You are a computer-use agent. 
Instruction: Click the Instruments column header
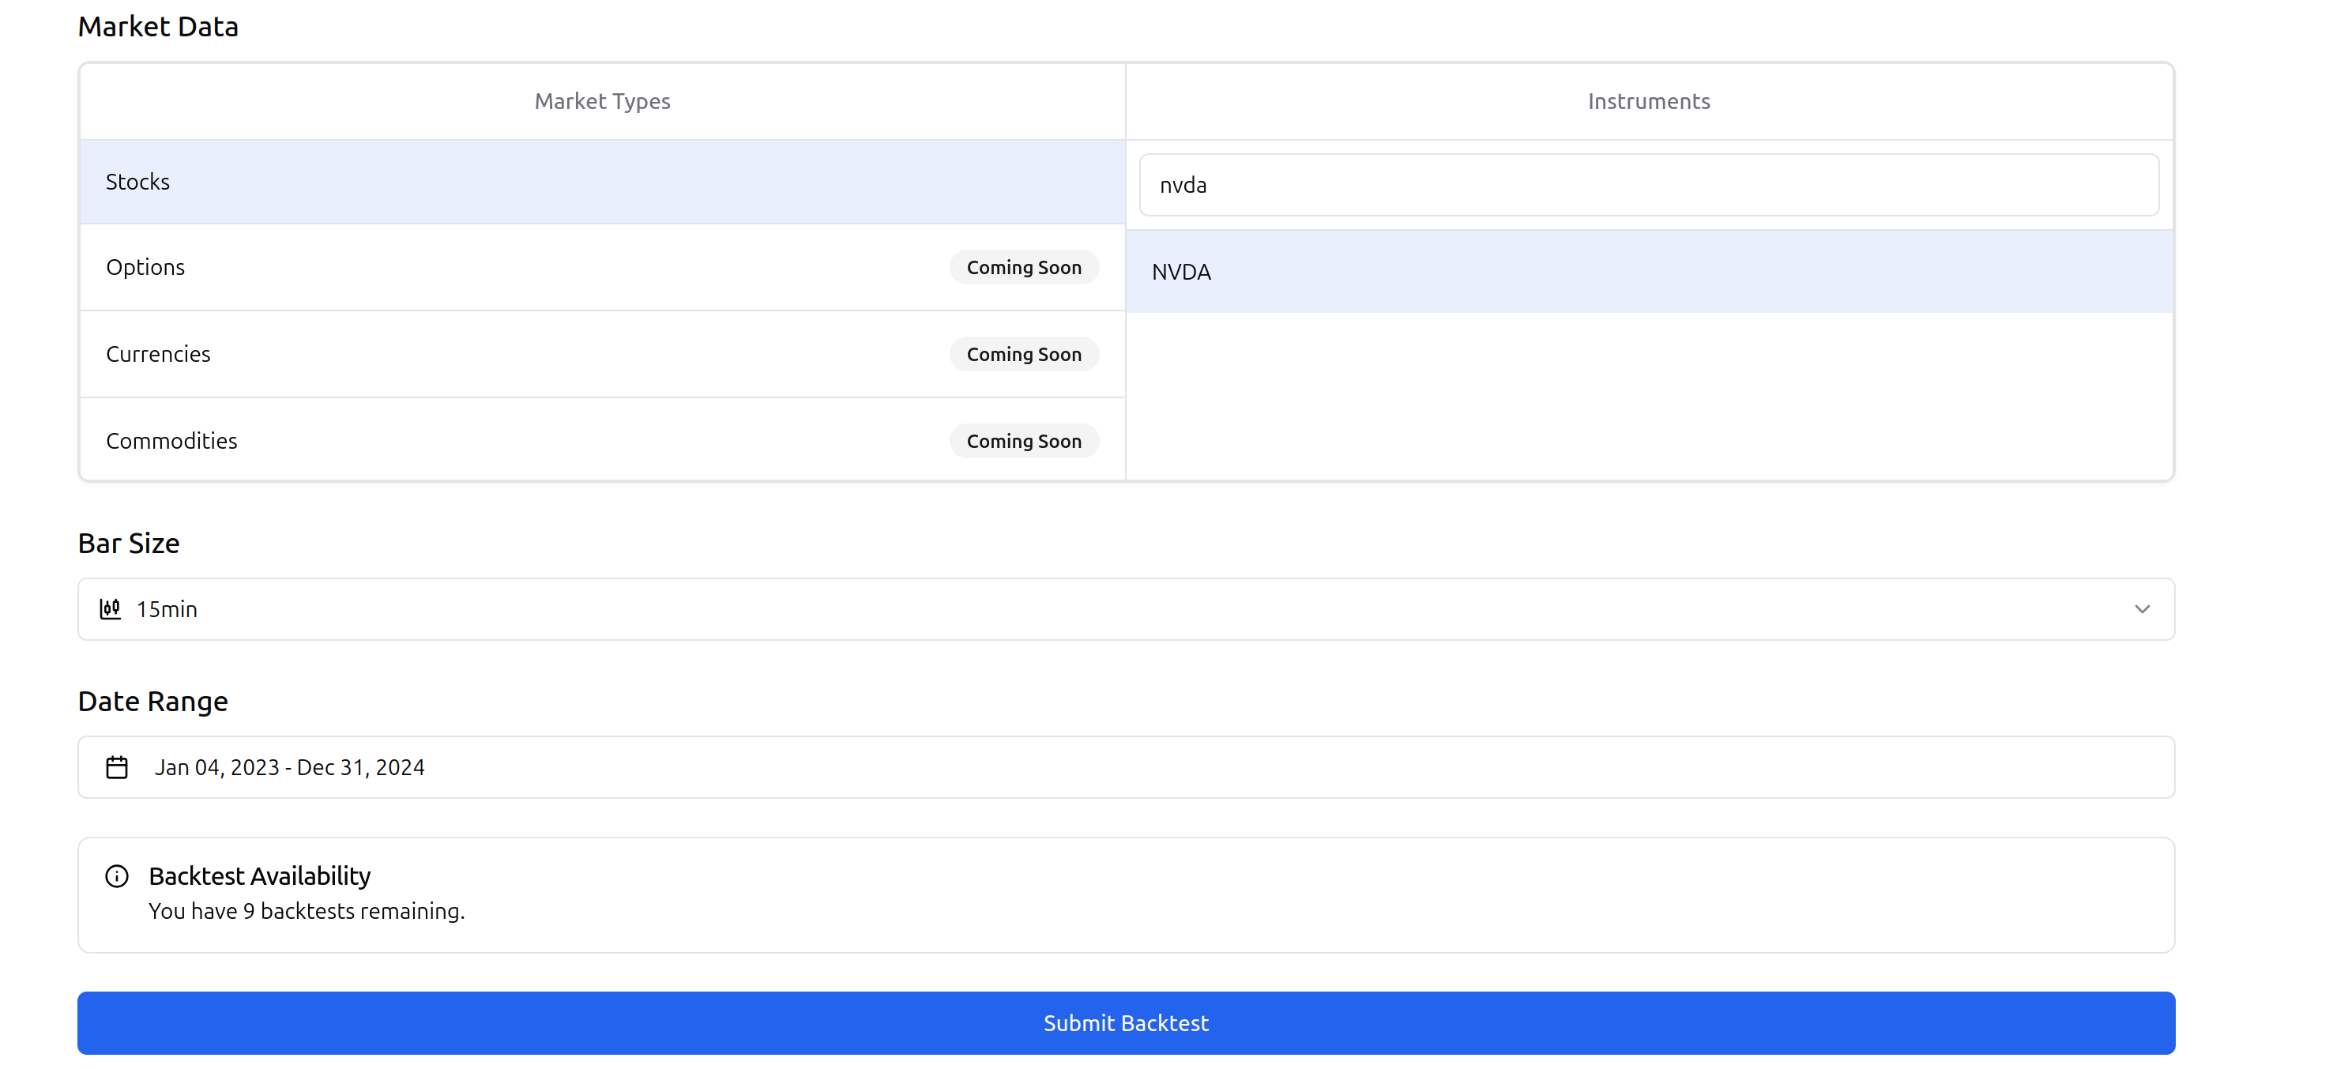(1648, 101)
